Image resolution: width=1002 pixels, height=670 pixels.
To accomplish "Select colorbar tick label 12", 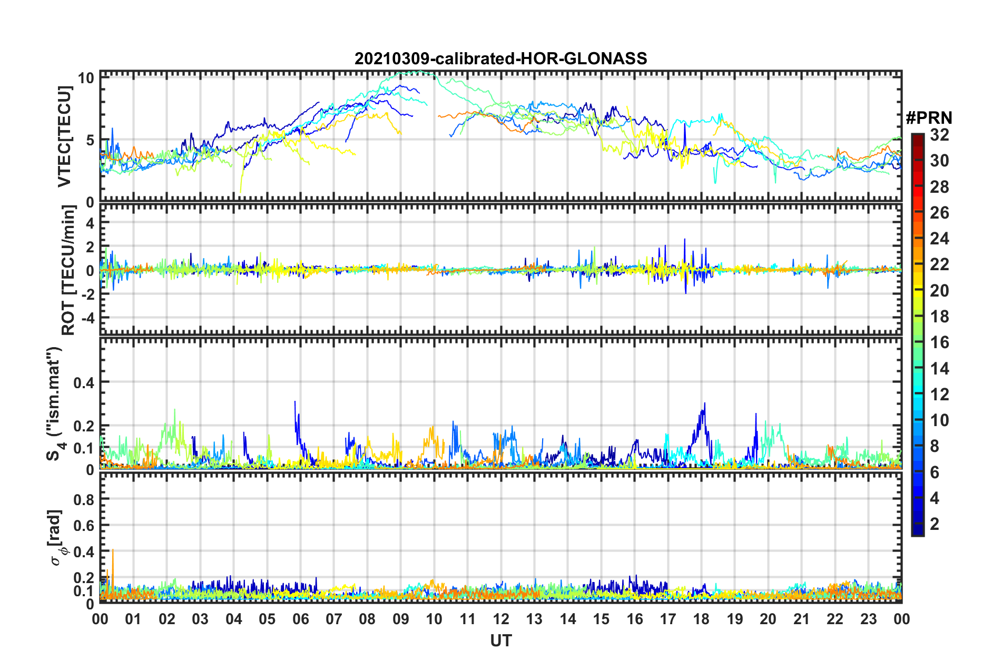I will pos(939,394).
